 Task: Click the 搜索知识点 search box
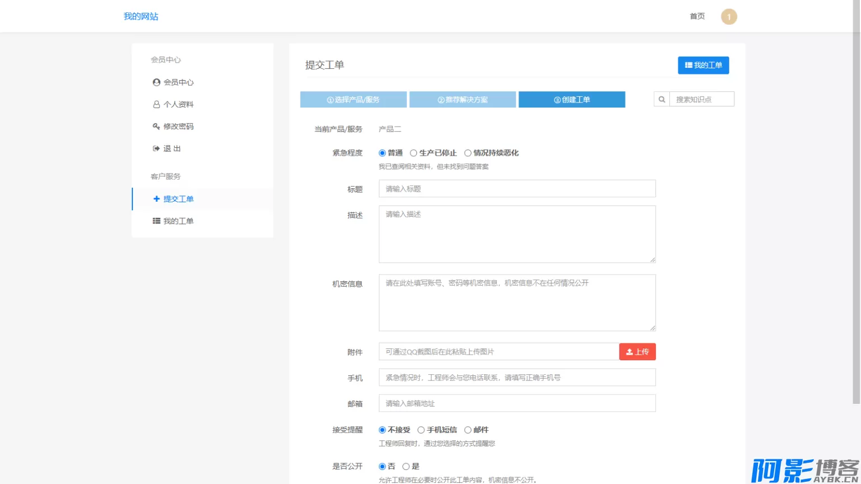click(x=701, y=100)
